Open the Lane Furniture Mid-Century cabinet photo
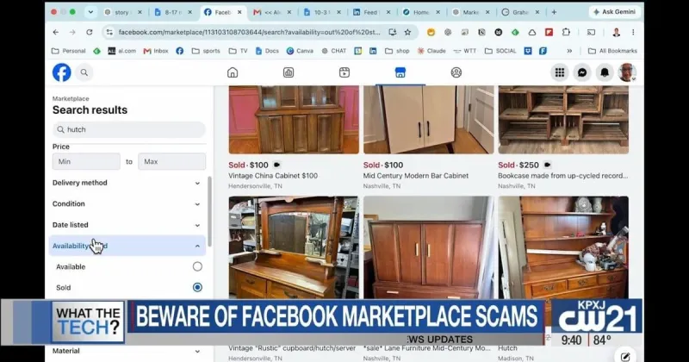689x362 pixels. [428, 247]
